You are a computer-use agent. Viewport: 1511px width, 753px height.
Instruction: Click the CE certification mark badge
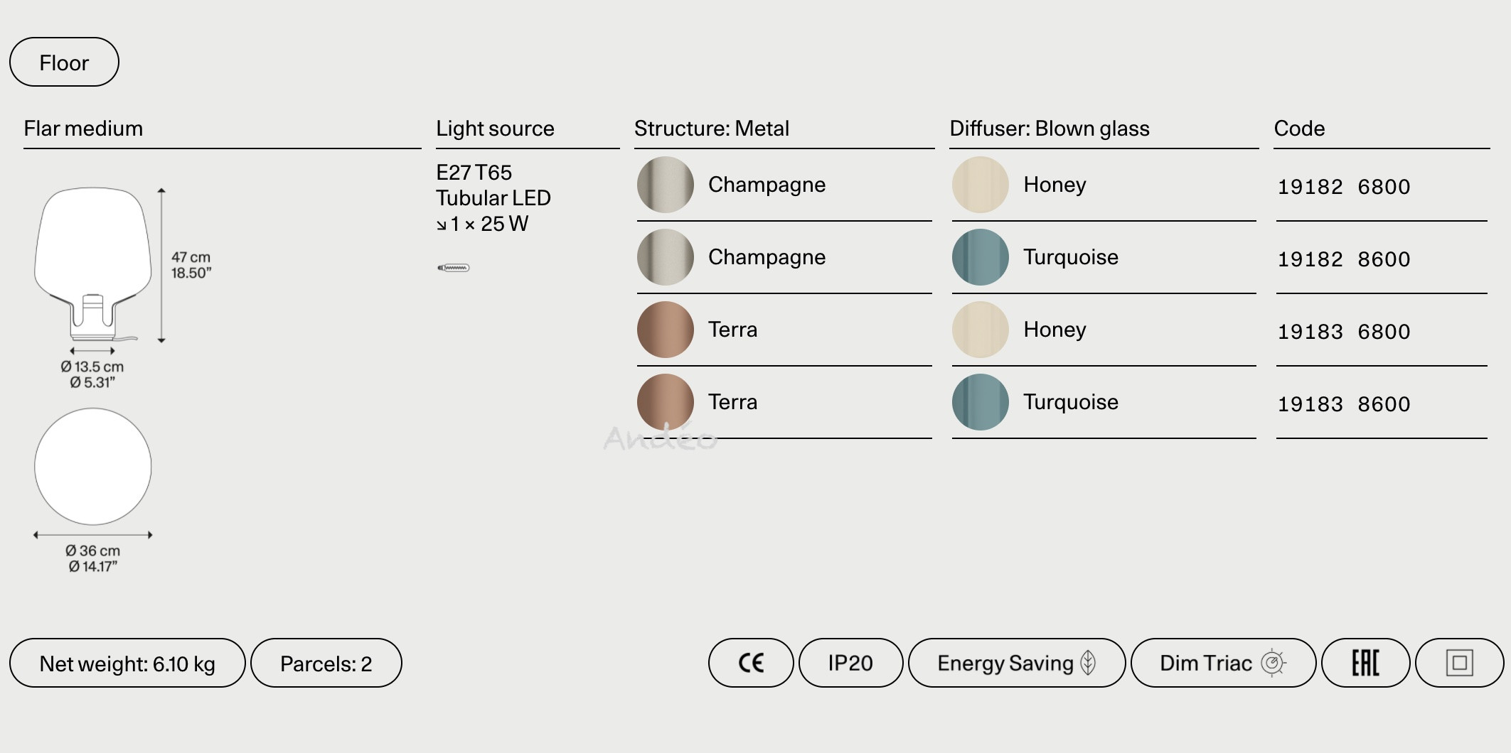[751, 663]
